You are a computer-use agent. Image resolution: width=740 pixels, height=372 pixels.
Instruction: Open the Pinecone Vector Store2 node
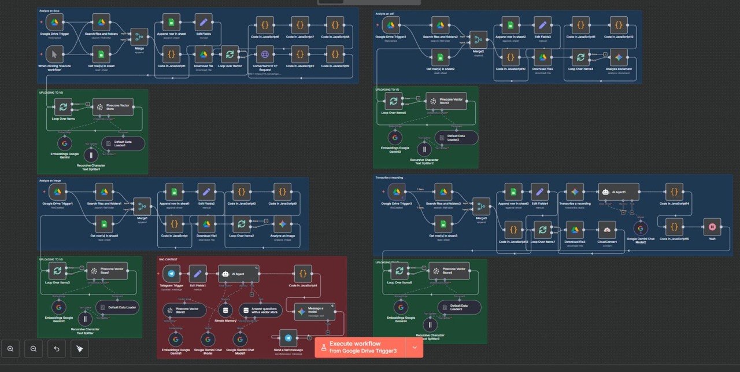pyautogui.click(x=184, y=310)
